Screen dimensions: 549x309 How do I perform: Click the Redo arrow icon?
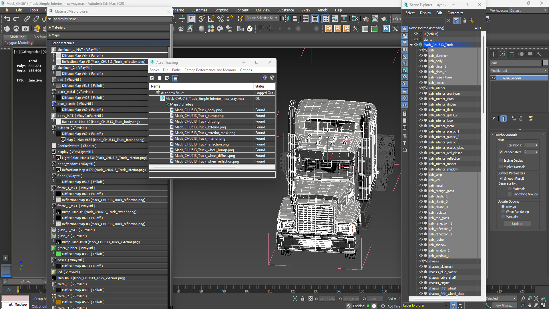click(16, 19)
